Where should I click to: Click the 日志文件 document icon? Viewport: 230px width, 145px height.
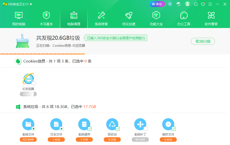56,124
